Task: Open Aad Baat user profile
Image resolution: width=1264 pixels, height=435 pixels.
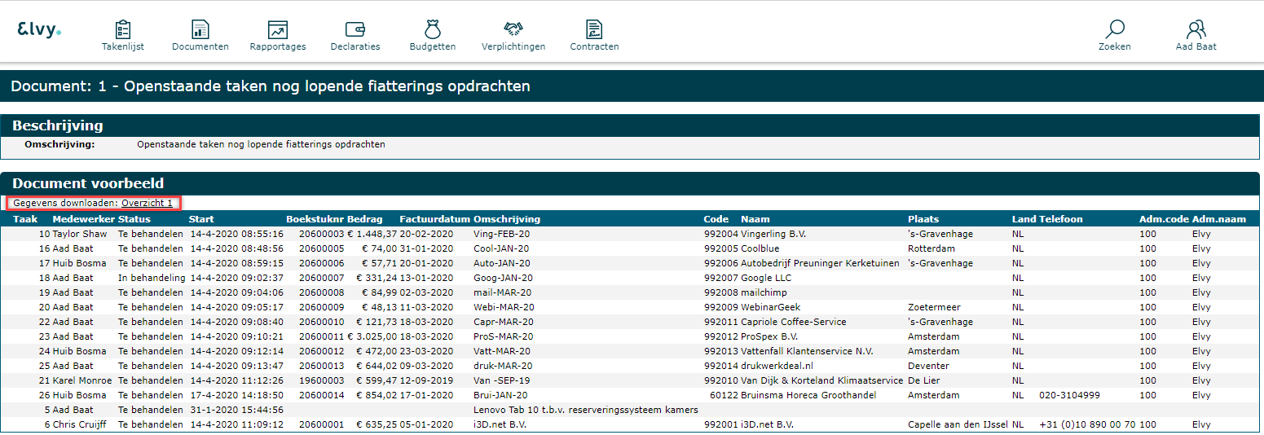Action: [1196, 30]
